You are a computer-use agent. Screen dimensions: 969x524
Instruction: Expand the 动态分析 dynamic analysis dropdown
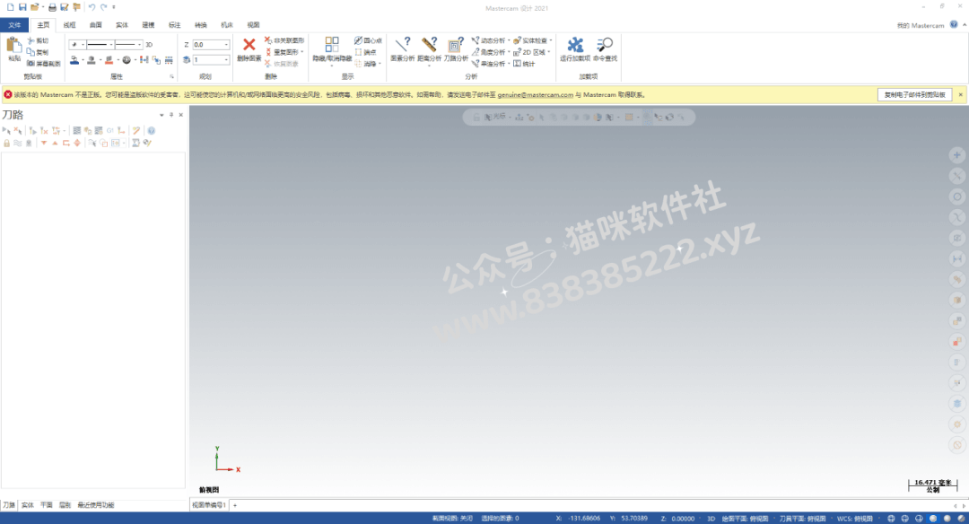[x=510, y=40]
